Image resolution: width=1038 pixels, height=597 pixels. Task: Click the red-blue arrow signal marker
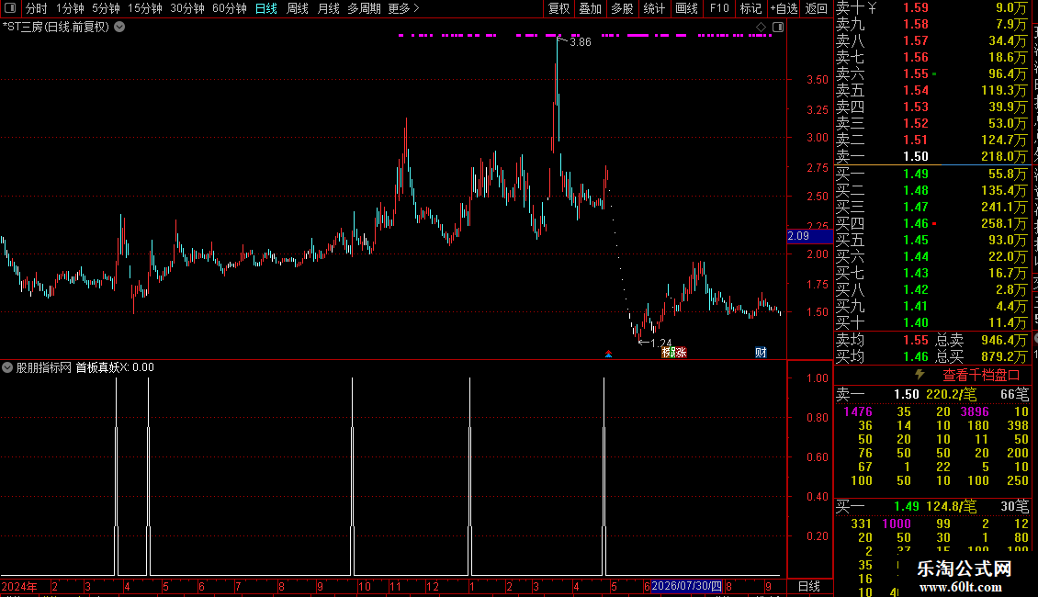[608, 355]
